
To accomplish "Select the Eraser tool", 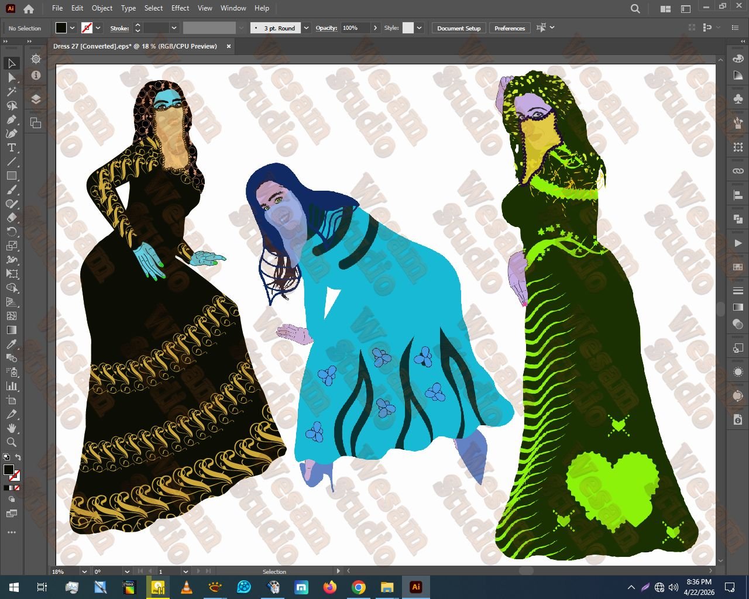I will click(x=12, y=218).
